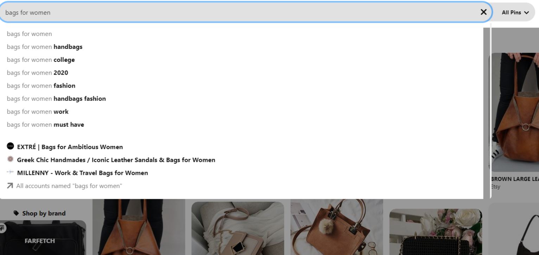
Task: Open the black shoulder bag pin thumbnail
Action: pos(514,229)
